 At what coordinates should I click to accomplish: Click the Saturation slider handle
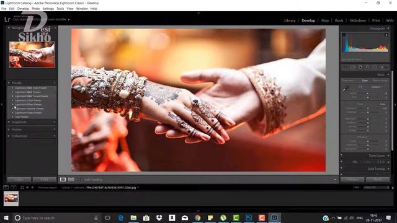(368, 149)
